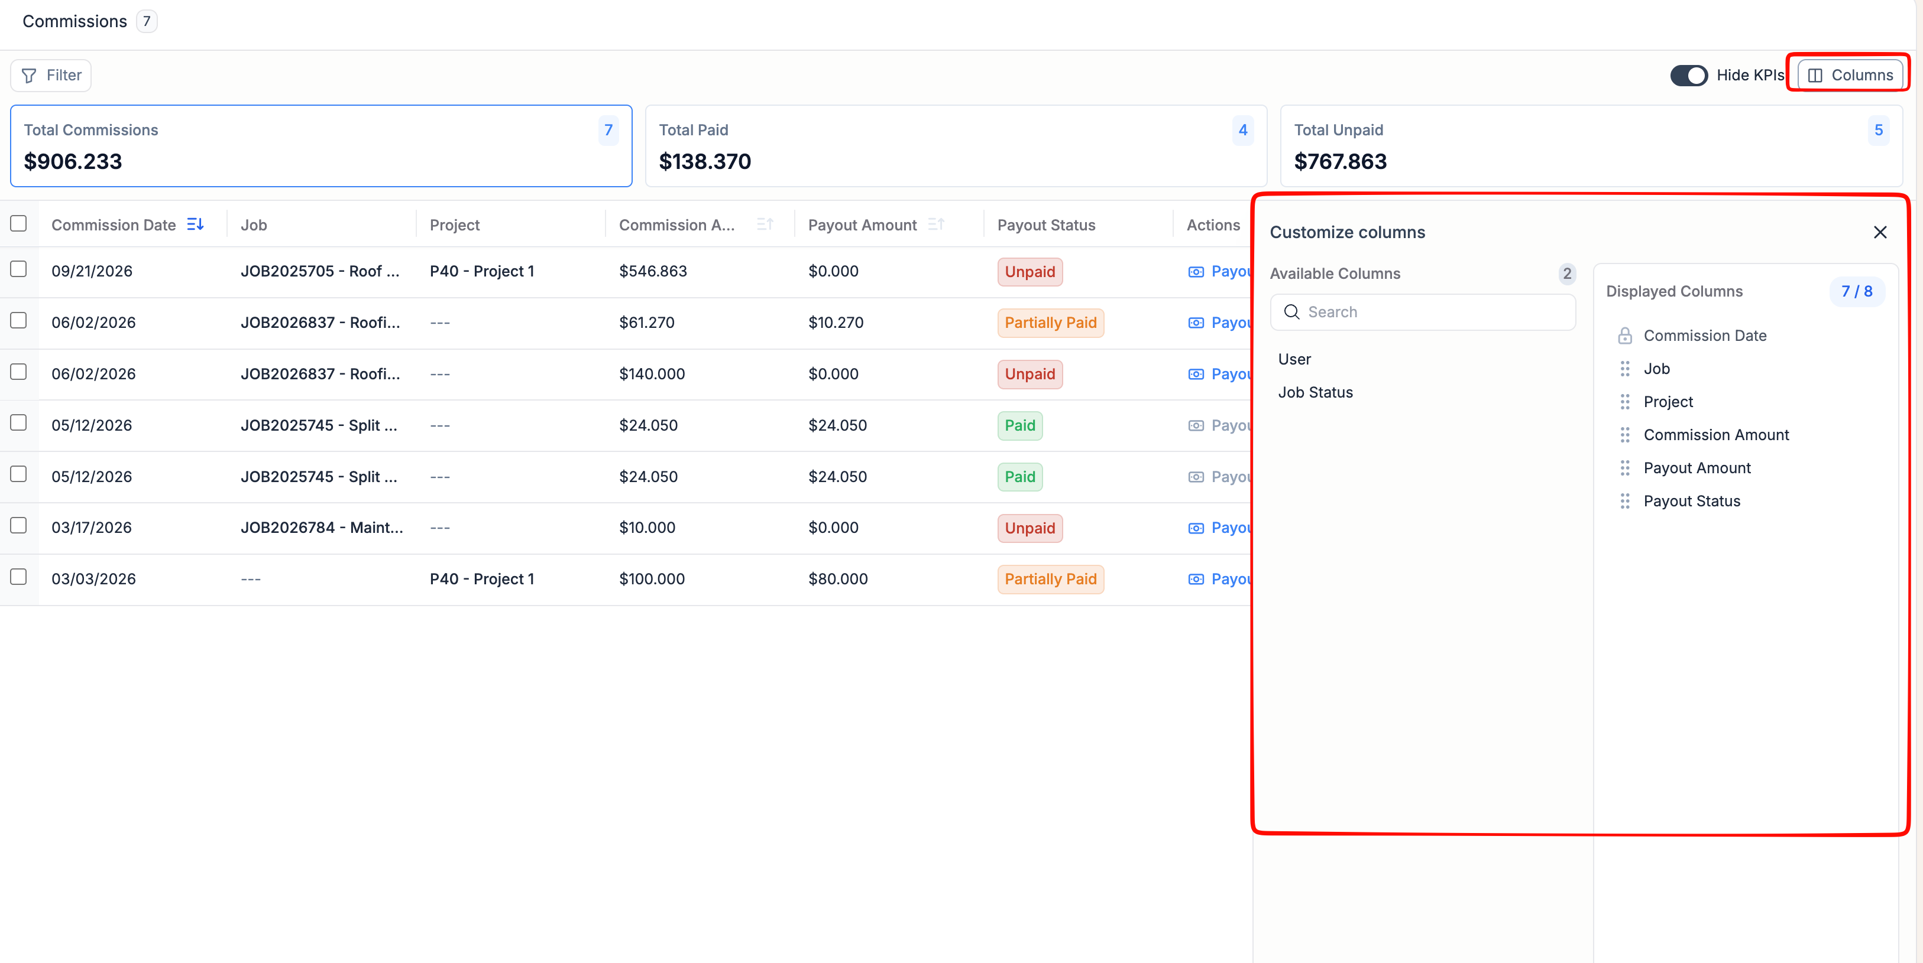Grab the drag handle for Job column

pos(1624,369)
